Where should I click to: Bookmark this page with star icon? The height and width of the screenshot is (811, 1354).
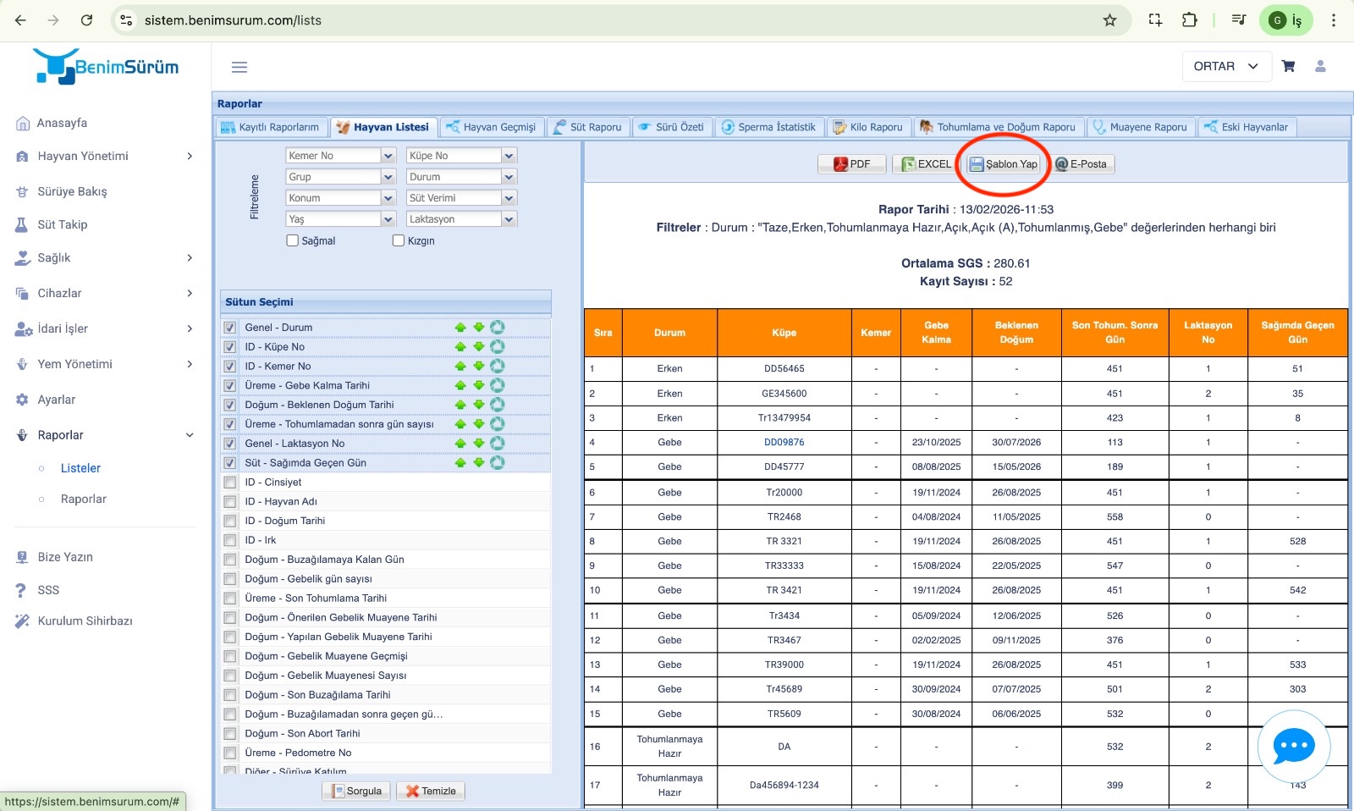(1109, 20)
